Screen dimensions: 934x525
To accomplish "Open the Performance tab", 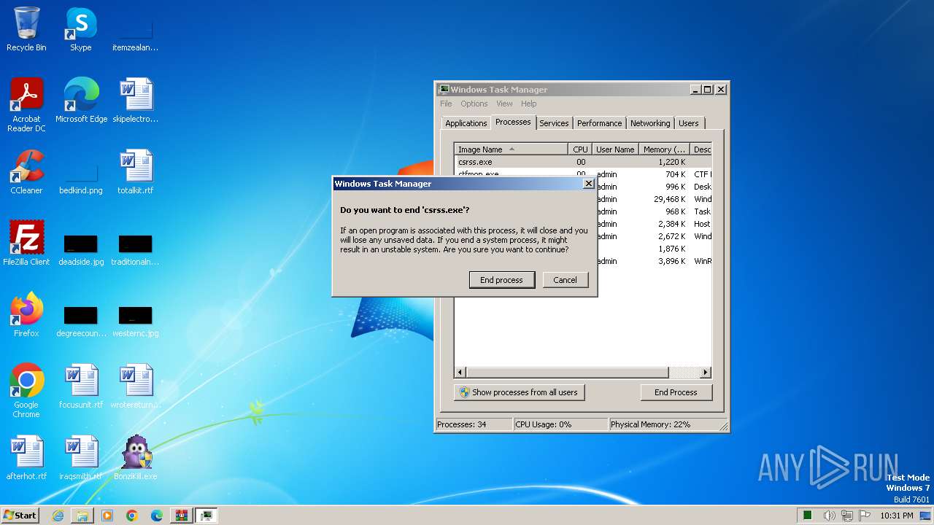I will (x=600, y=123).
